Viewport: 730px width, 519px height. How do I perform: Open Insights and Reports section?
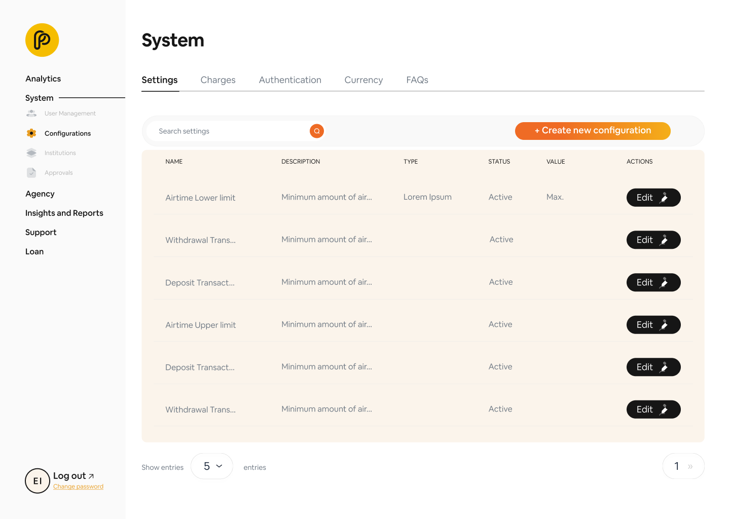tap(64, 213)
